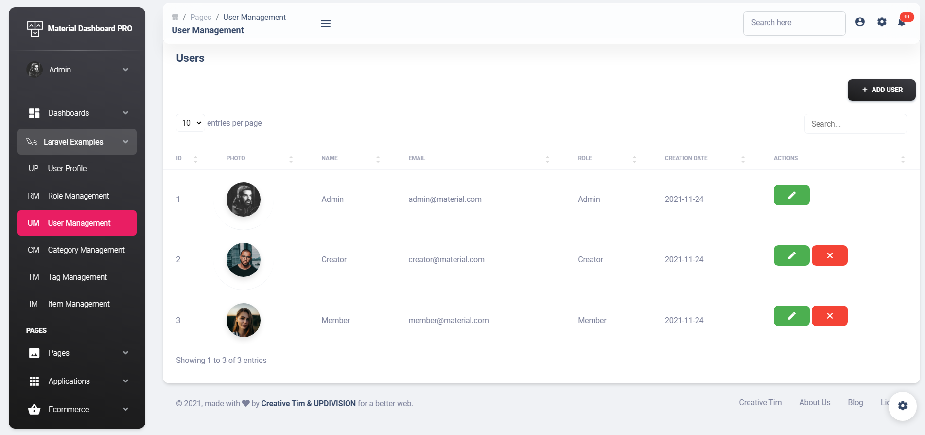
Task: Edit the Admin user with pencil icon
Action: 791,195
